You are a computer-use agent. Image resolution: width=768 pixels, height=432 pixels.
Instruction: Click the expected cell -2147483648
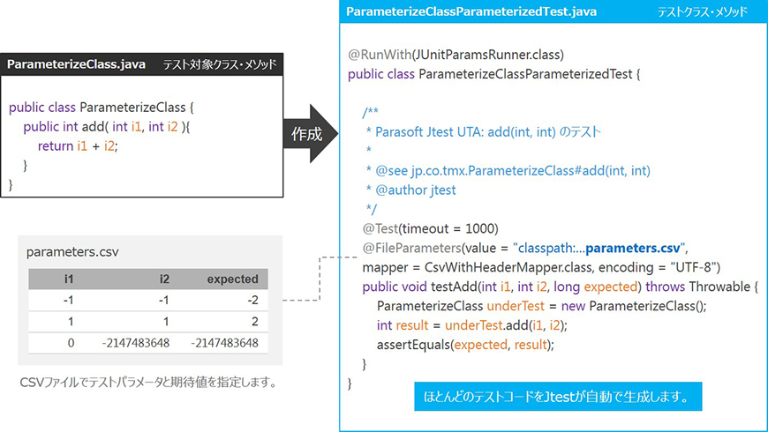tap(224, 343)
